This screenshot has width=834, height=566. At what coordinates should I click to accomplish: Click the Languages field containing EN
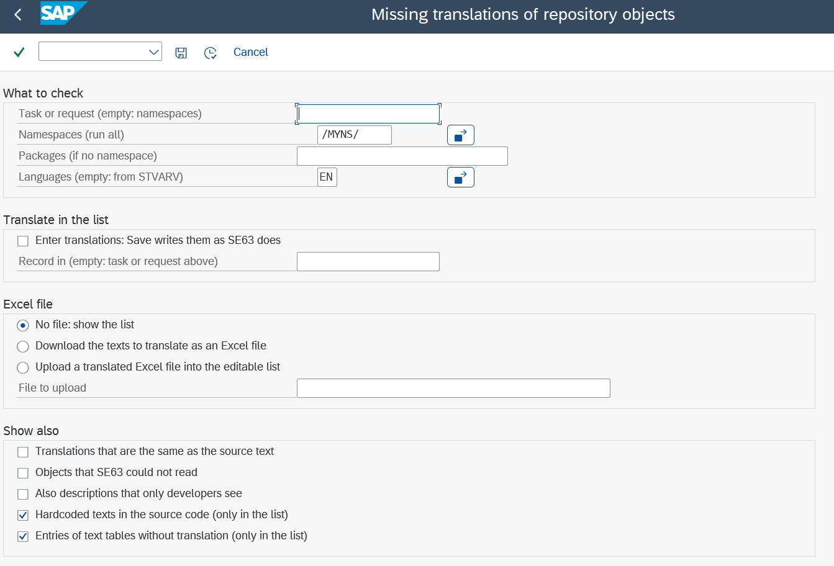click(x=327, y=177)
